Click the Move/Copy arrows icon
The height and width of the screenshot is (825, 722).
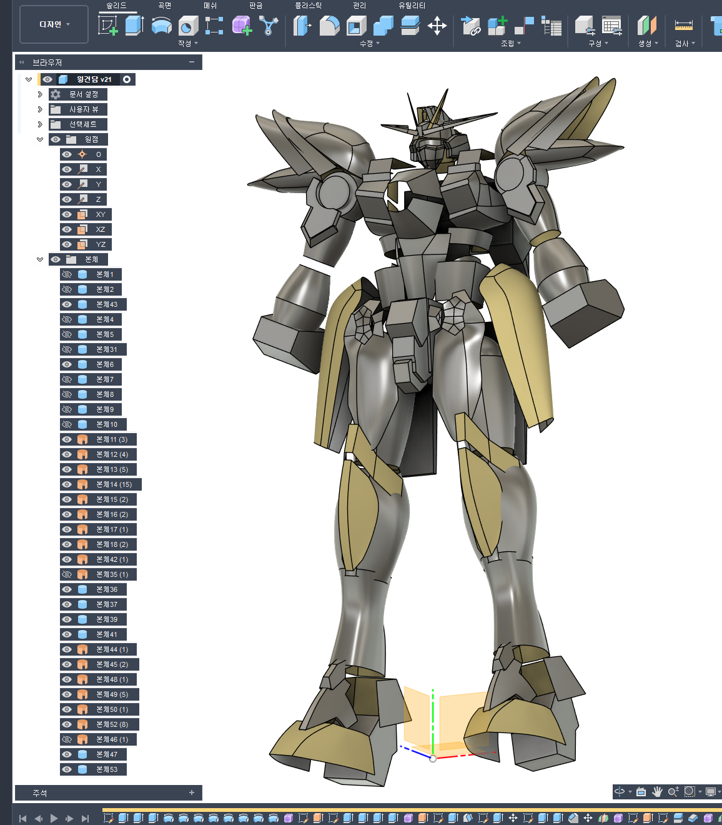click(x=437, y=26)
